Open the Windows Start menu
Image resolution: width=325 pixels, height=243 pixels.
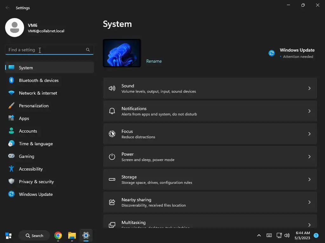[9, 235]
